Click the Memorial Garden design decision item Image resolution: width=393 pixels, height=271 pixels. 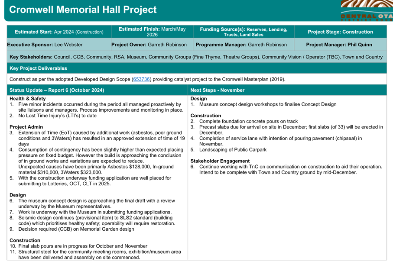[x=71, y=229]
